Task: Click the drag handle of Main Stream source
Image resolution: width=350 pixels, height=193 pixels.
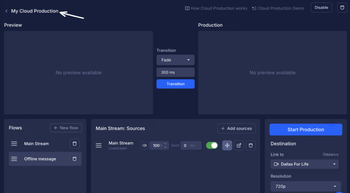Action: (x=99, y=145)
